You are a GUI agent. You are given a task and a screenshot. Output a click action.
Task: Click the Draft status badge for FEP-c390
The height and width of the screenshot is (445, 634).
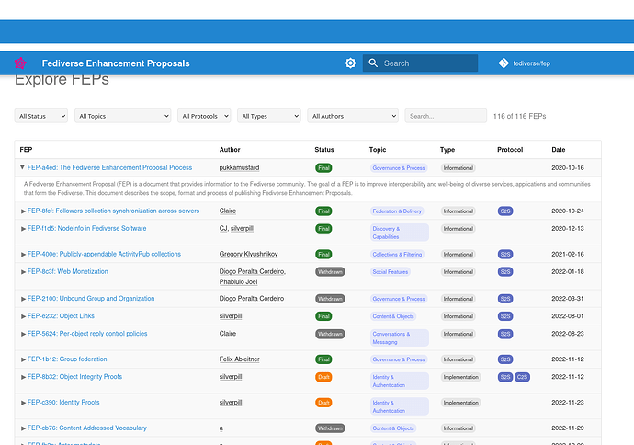tap(323, 403)
